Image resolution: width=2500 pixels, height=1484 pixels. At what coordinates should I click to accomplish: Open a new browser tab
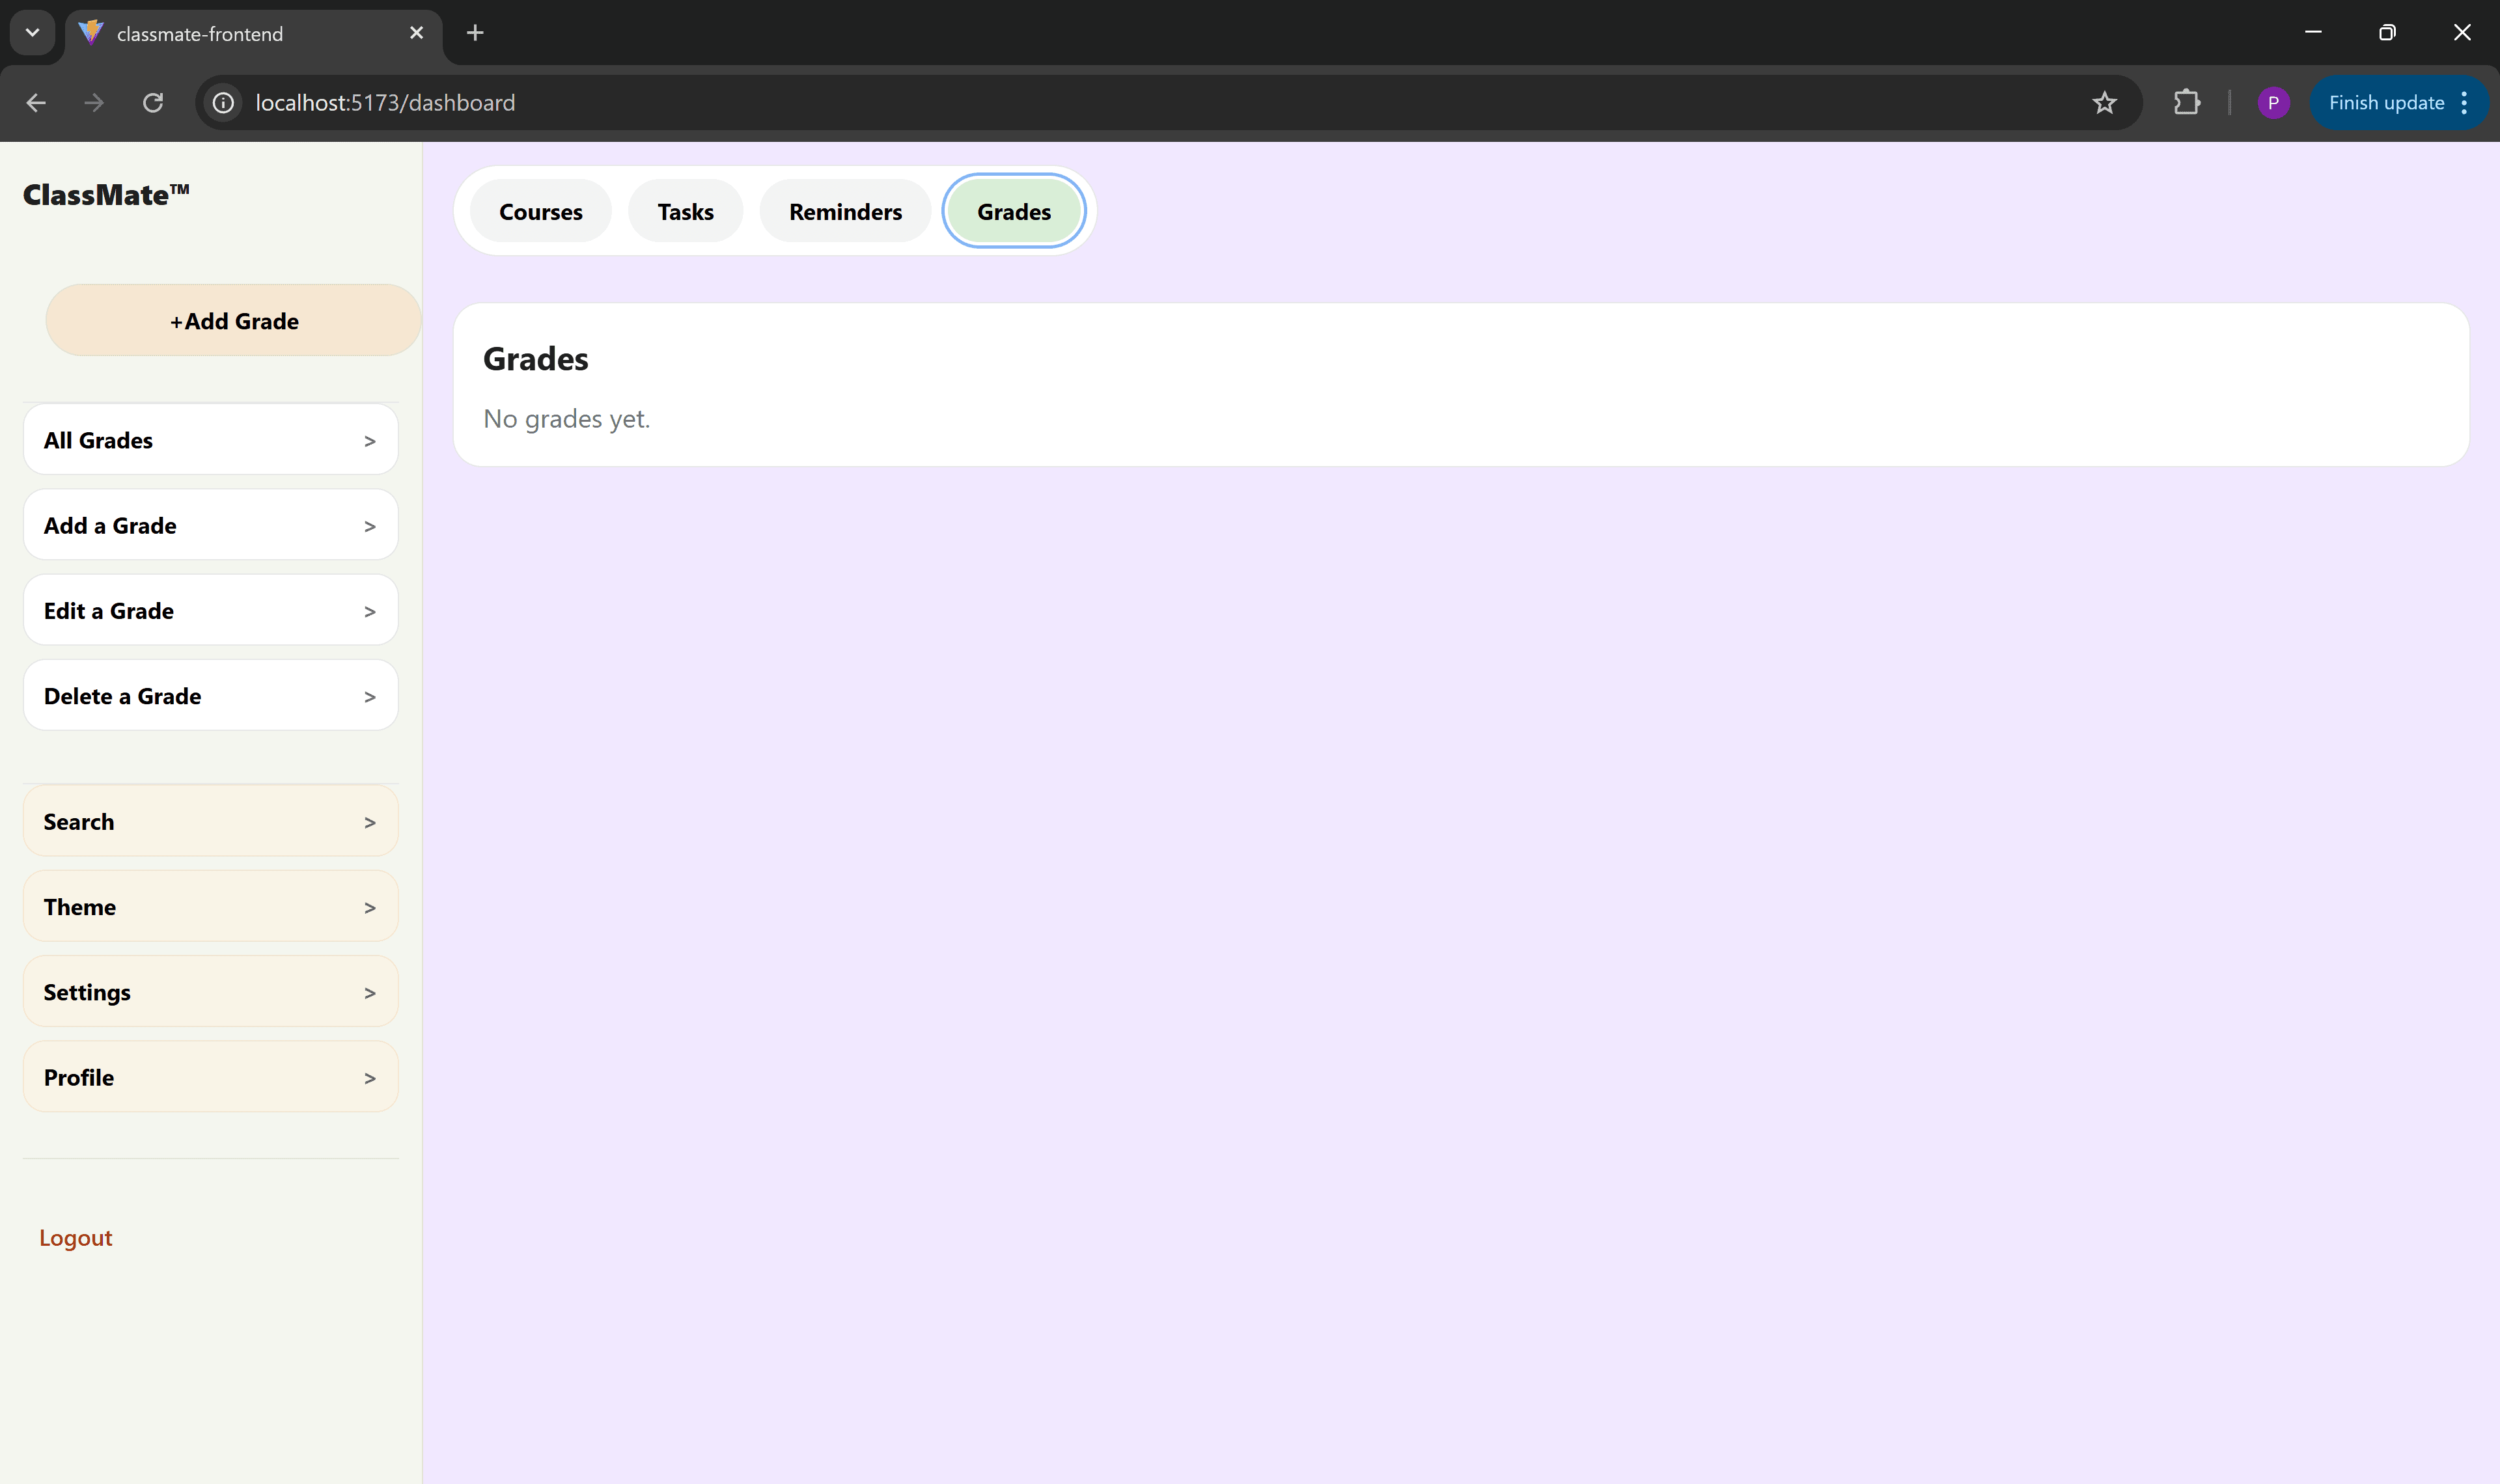(475, 33)
